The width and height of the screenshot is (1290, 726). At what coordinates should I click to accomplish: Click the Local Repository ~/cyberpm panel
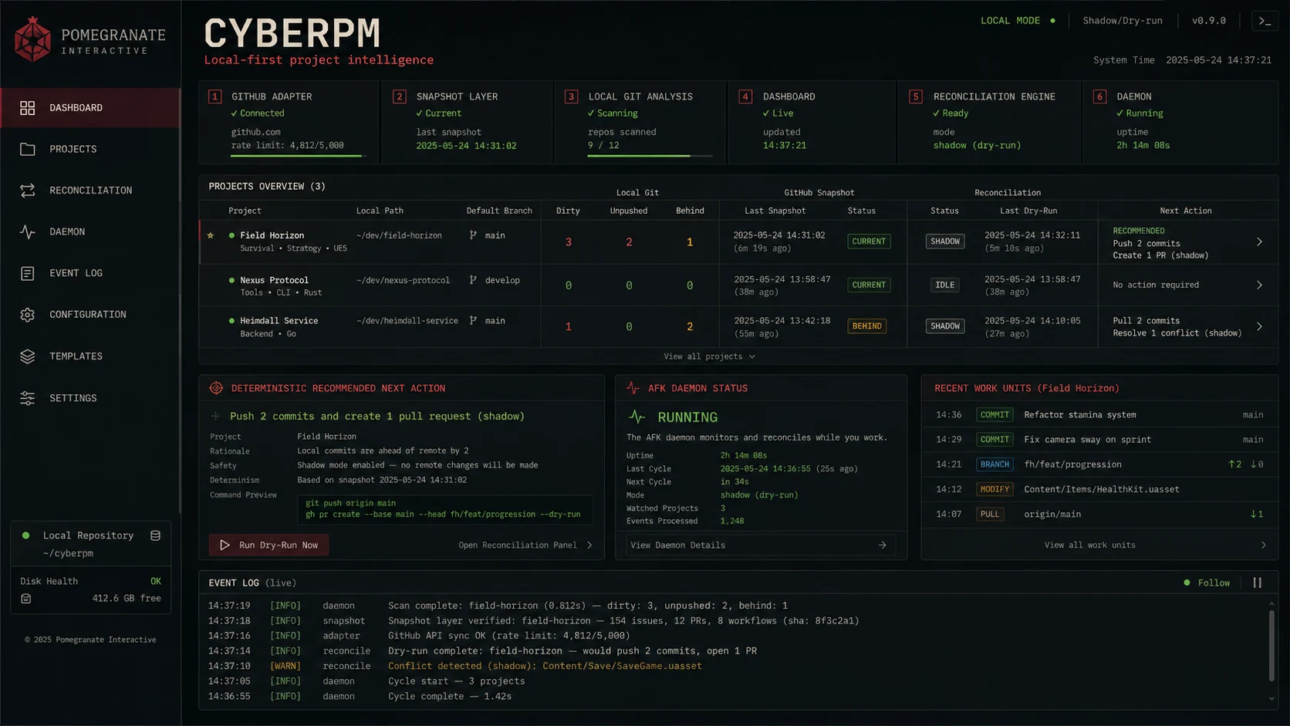click(x=90, y=544)
